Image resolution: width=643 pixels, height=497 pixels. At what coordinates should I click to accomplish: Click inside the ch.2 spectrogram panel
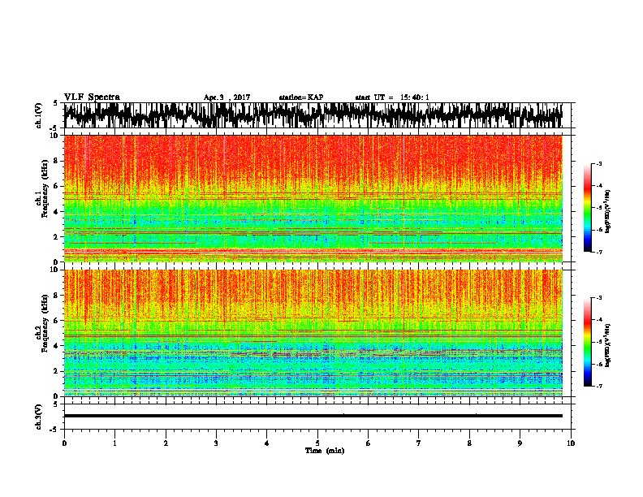point(313,333)
